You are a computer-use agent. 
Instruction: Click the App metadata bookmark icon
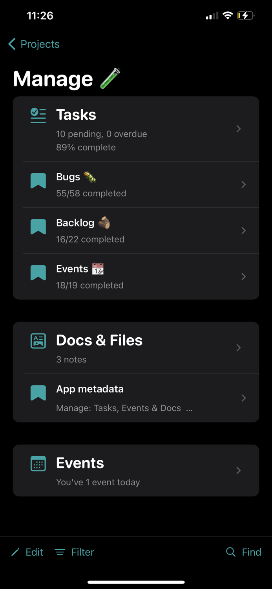coord(38,393)
